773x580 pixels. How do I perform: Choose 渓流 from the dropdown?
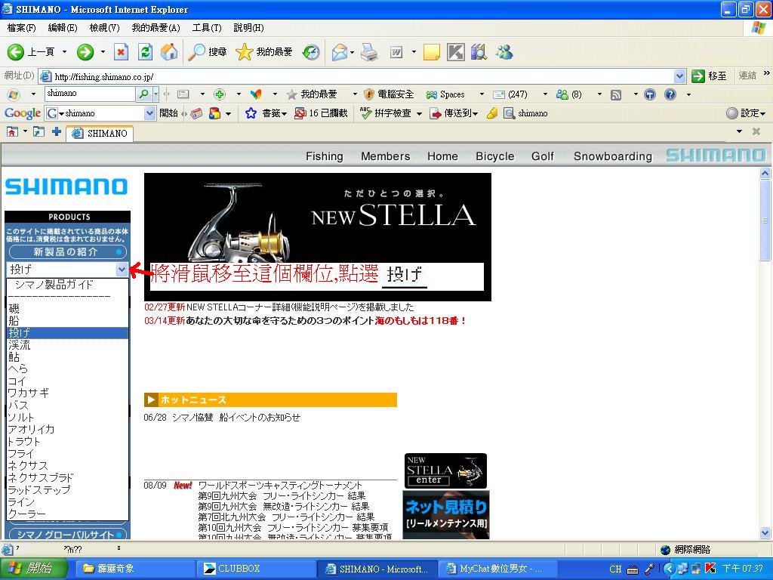tap(67, 344)
